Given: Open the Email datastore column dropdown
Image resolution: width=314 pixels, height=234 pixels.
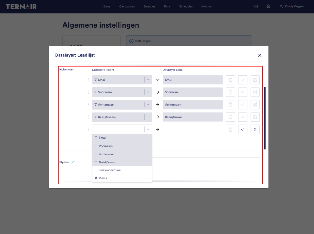Looking at the screenshot, I should (122, 80).
